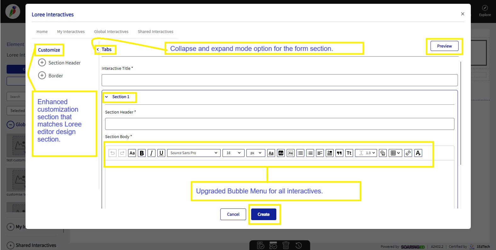This screenshot has width=496, height=250.
Task: Click the trash icon in bottom bar
Action: click(286, 245)
